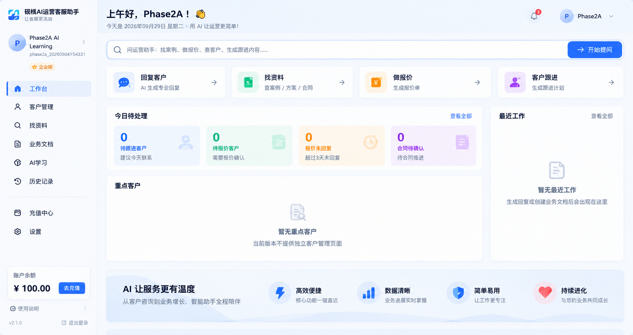Click the 历史记录 clock icon
633x335 pixels.
coord(18,181)
